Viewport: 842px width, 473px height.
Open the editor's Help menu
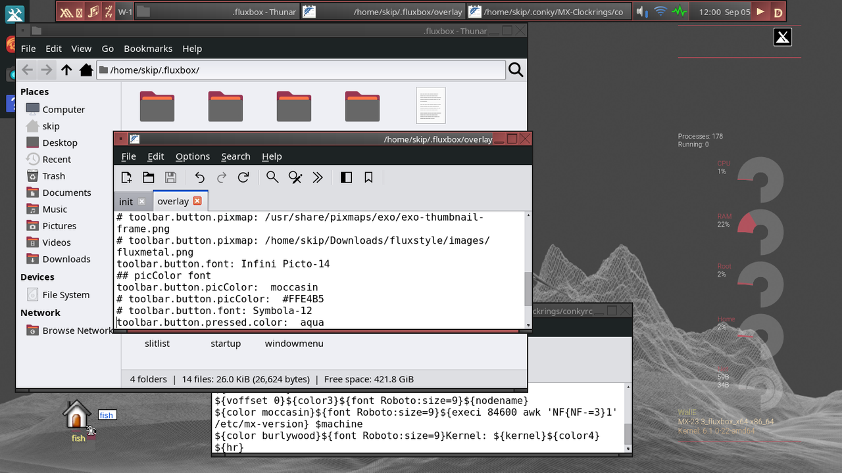pos(272,156)
